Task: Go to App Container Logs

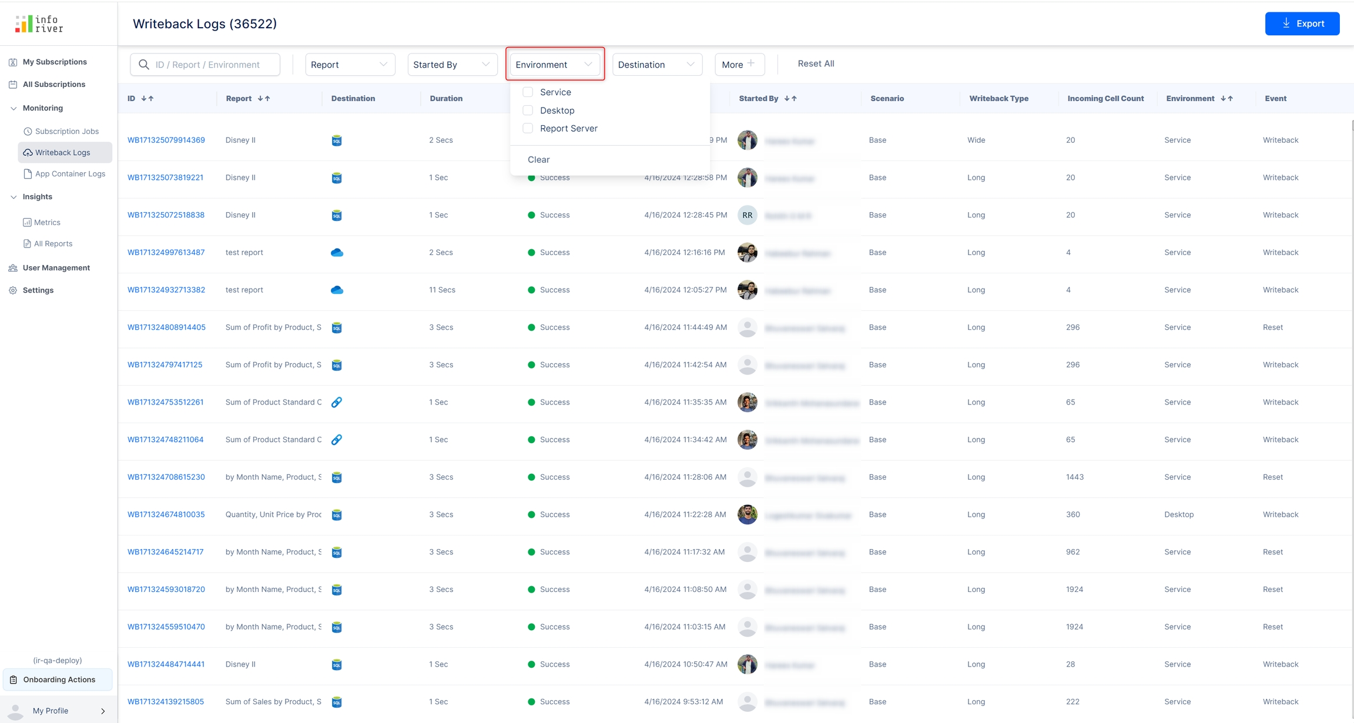Action: 70,174
